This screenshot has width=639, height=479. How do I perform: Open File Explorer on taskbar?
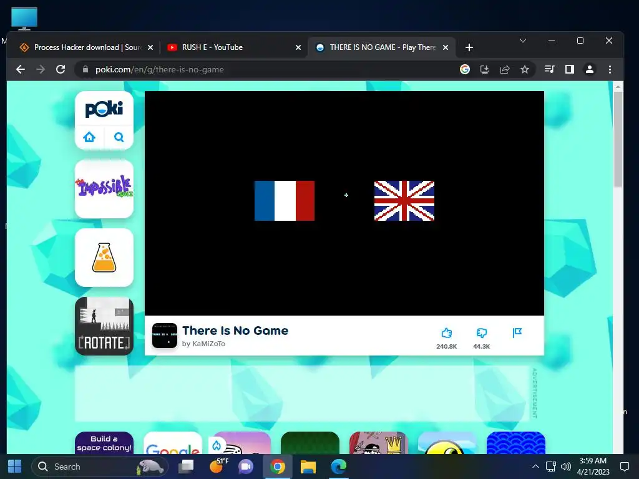[x=308, y=467]
